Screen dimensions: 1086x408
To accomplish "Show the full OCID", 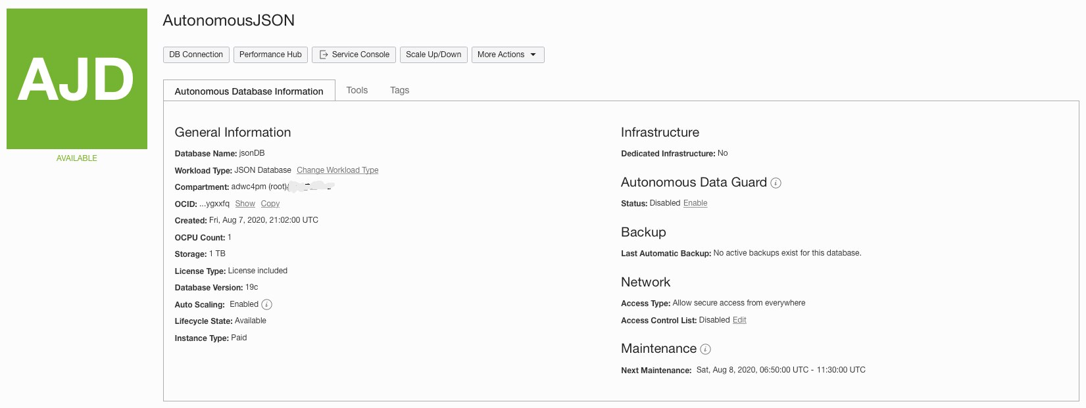I will pyautogui.click(x=245, y=204).
